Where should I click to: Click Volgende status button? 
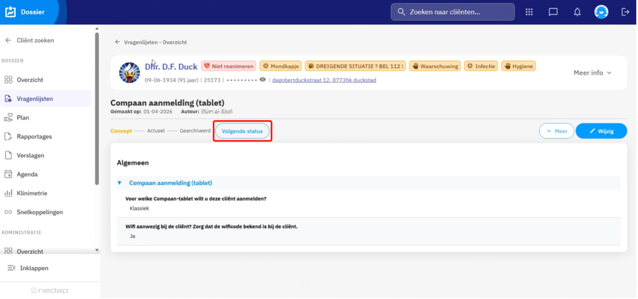(242, 131)
